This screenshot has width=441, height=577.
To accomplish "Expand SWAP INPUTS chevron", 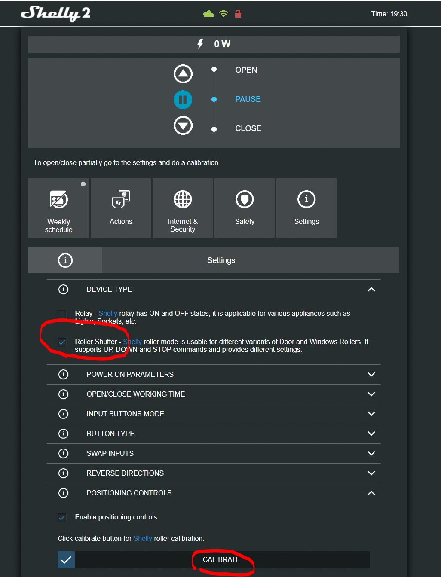I will pyautogui.click(x=371, y=453).
